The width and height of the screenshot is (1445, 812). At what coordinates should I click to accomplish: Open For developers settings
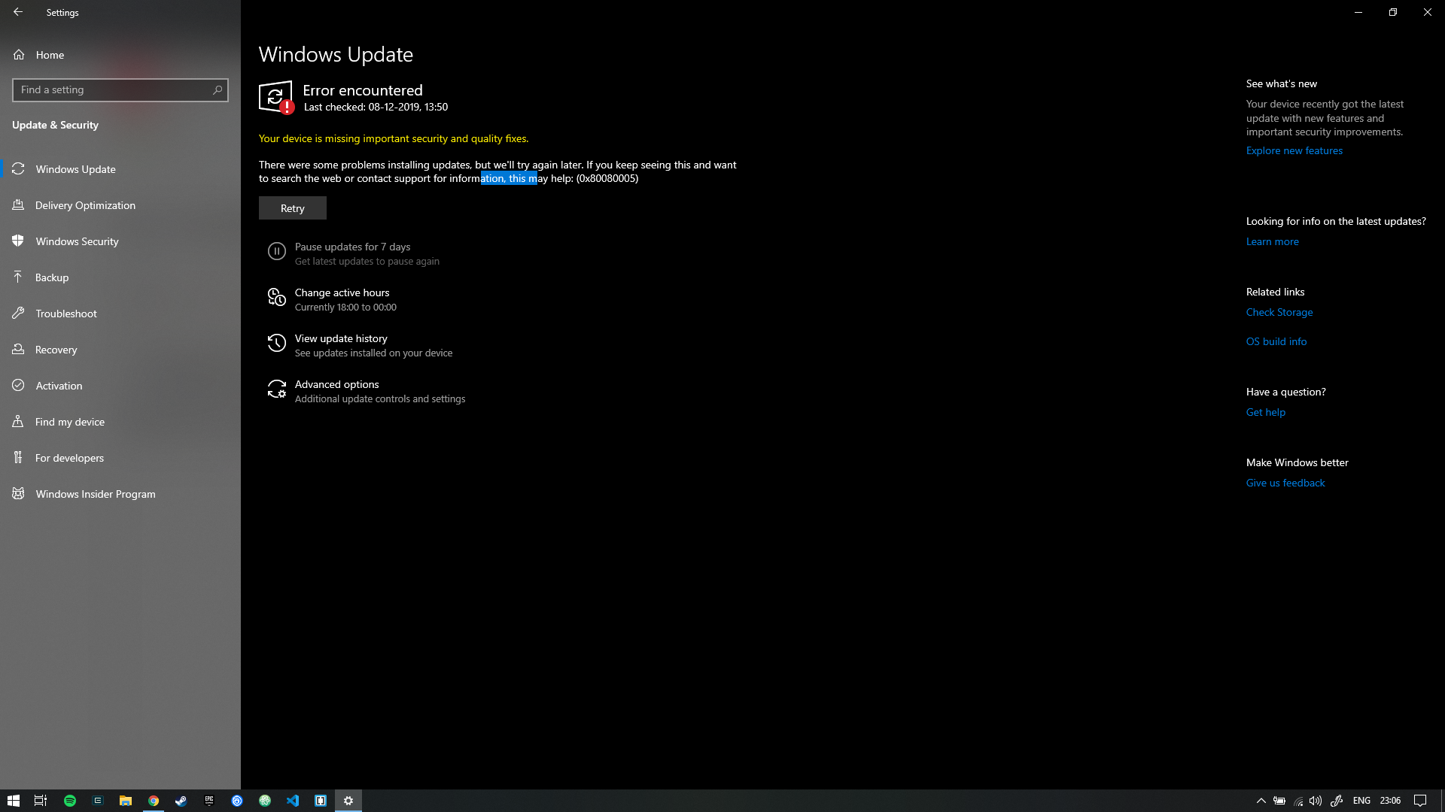click(x=120, y=458)
